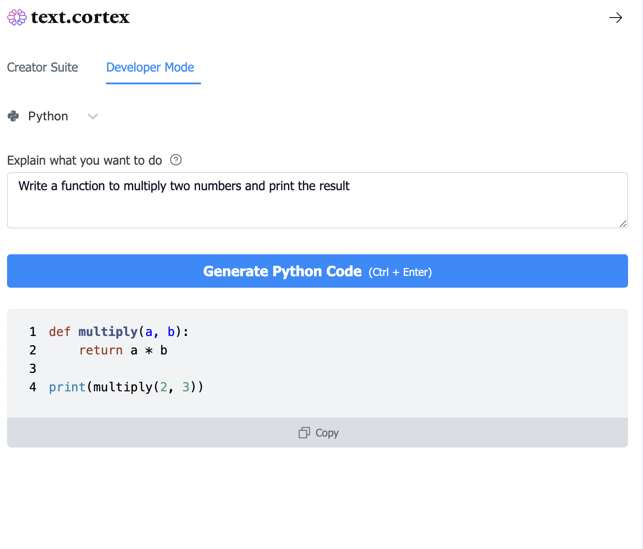Open the help tooltip question mark icon
Image resolution: width=643 pixels, height=549 pixels.
pyautogui.click(x=175, y=160)
